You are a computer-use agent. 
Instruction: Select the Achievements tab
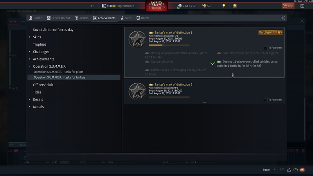click(104, 18)
